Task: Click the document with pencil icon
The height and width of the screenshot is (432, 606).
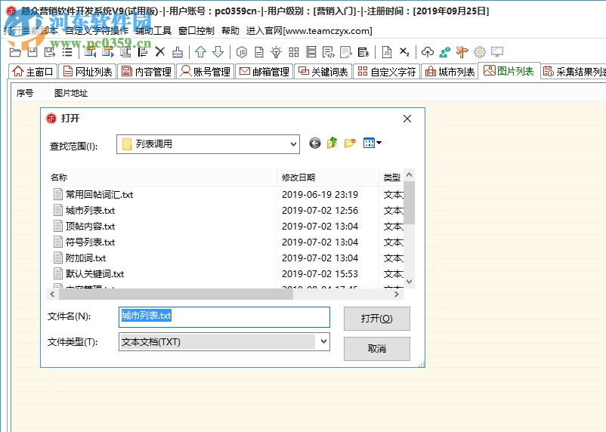Action: [x=346, y=52]
